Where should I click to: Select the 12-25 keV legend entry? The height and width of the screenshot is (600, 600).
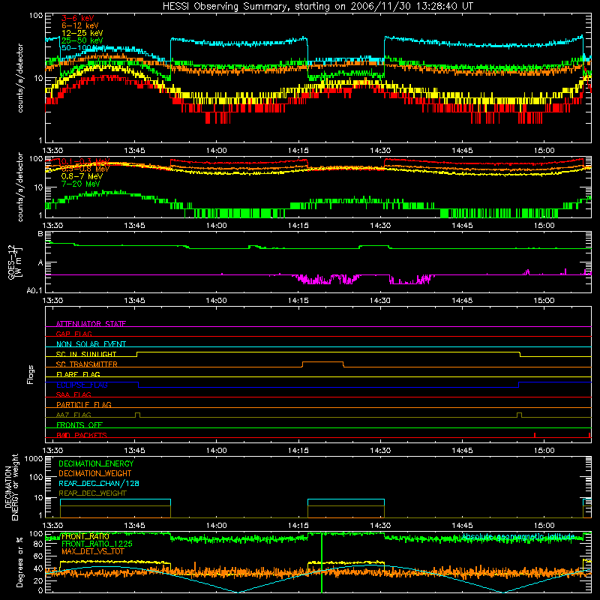(x=82, y=33)
